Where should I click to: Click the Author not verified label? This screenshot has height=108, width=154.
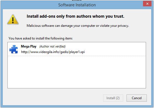(x=53, y=46)
